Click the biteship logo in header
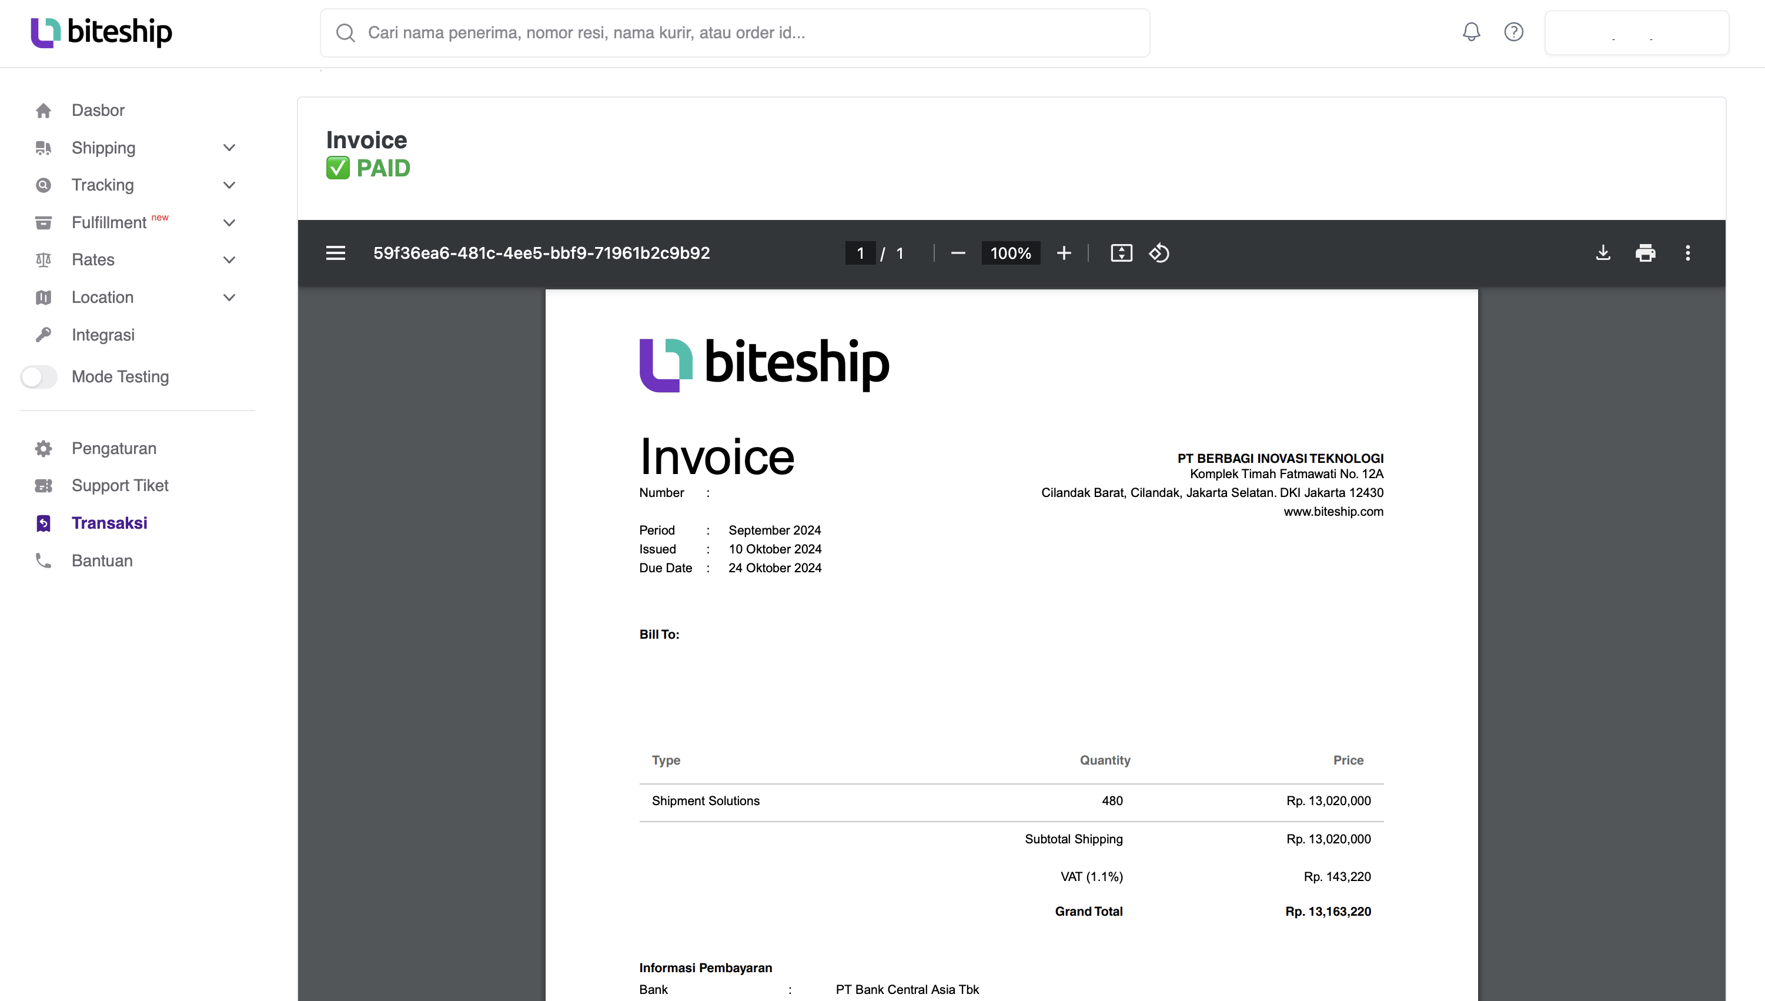Image resolution: width=1765 pixels, height=1001 pixels. [102, 32]
